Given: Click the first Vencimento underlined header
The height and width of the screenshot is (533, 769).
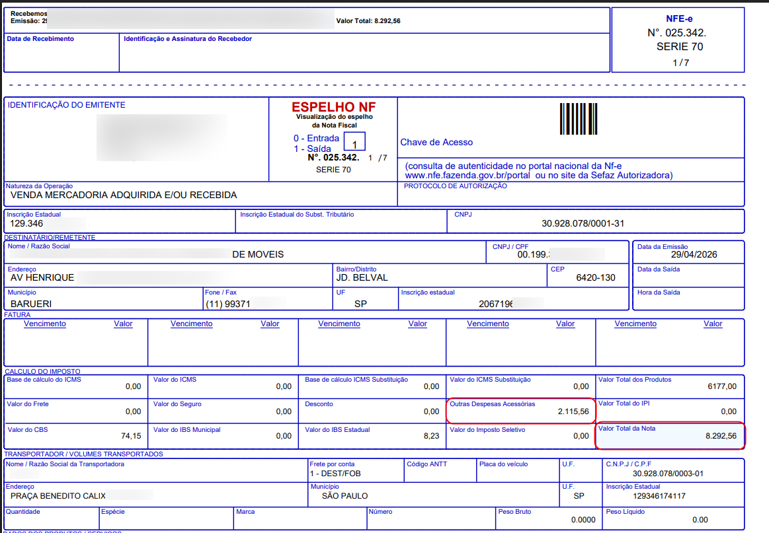Looking at the screenshot, I should point(44,324).
